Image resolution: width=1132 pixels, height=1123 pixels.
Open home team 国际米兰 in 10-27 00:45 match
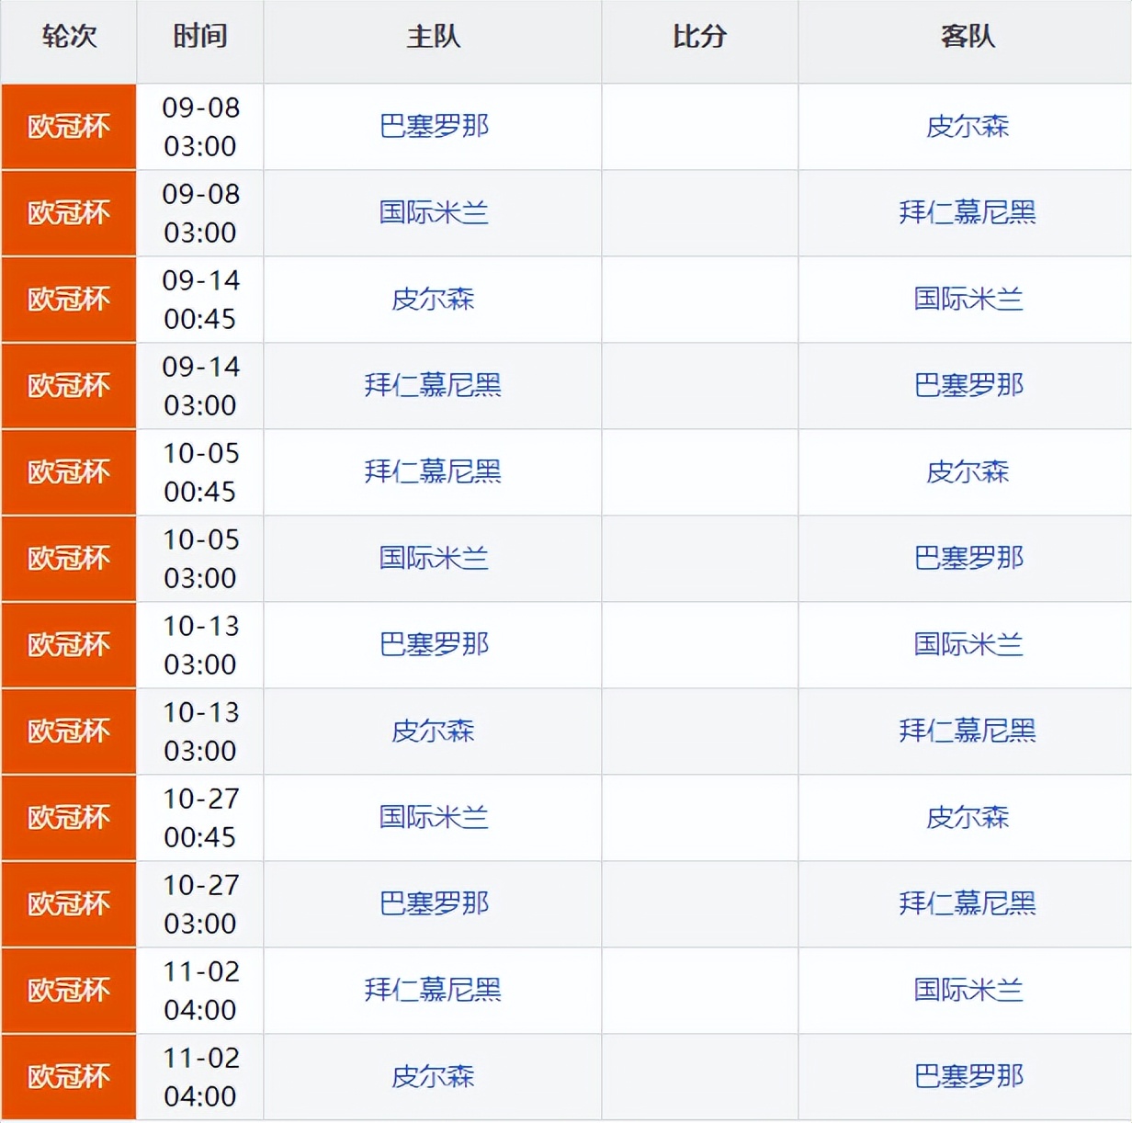click(x=434, y=817)
